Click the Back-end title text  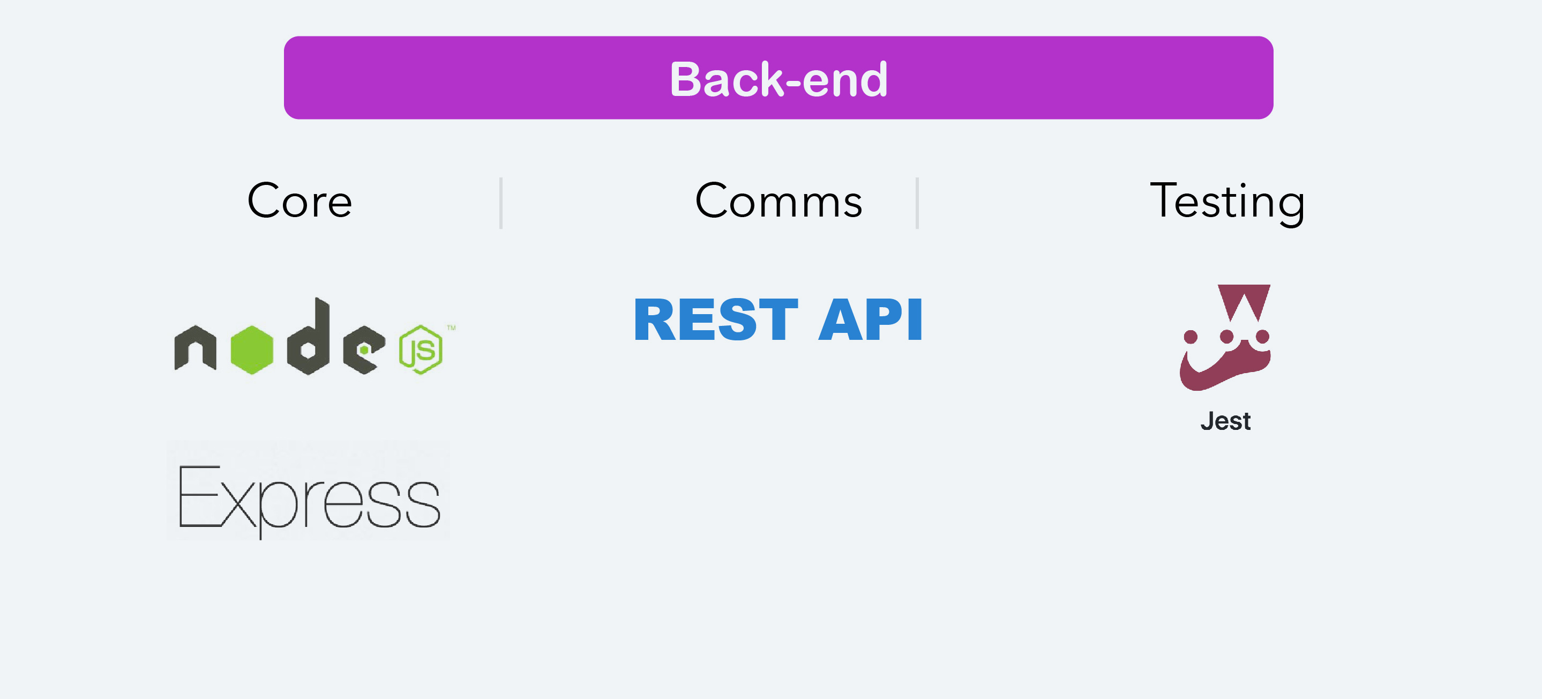(x=778, y=79)
